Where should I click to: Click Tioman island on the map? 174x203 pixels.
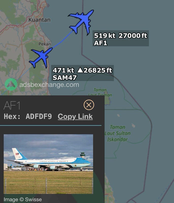[108, 99]
